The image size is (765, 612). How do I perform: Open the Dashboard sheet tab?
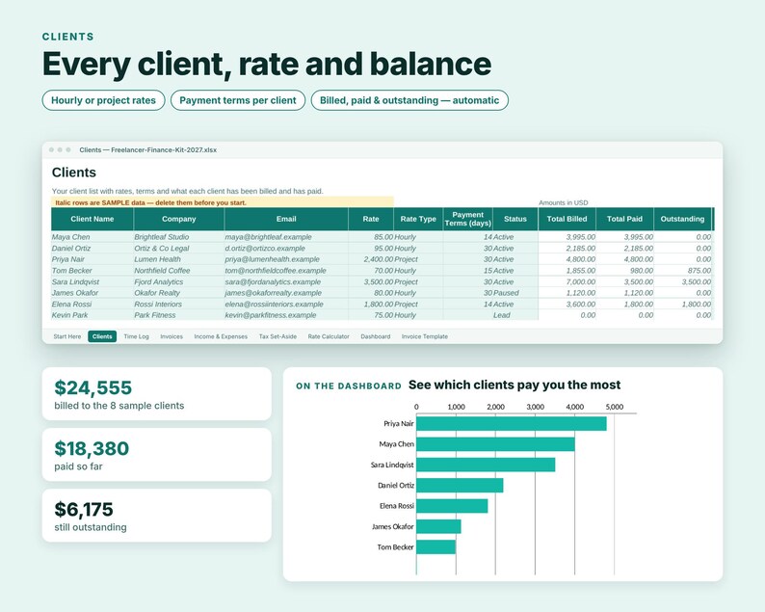click(x=375, y=336)
